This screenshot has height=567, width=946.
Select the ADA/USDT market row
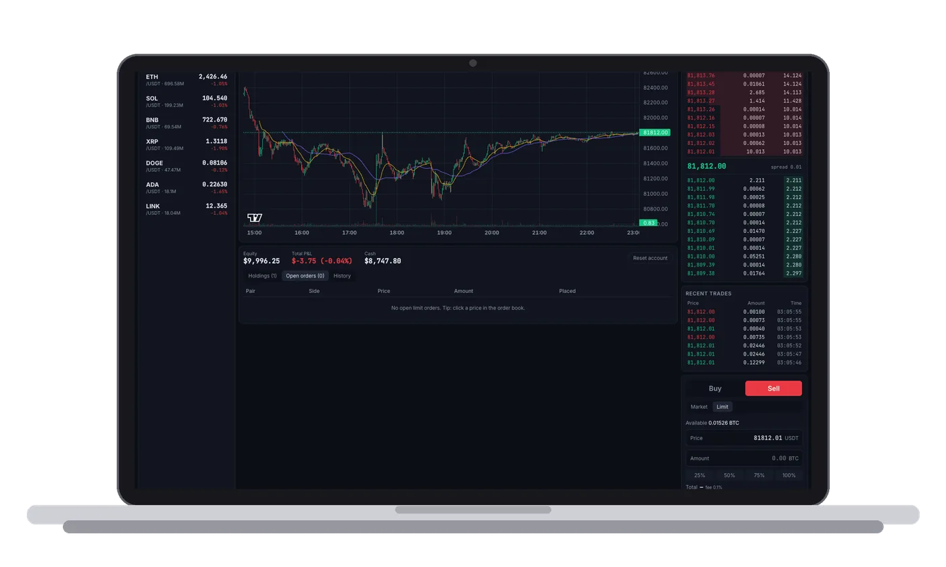pos(186,188)
